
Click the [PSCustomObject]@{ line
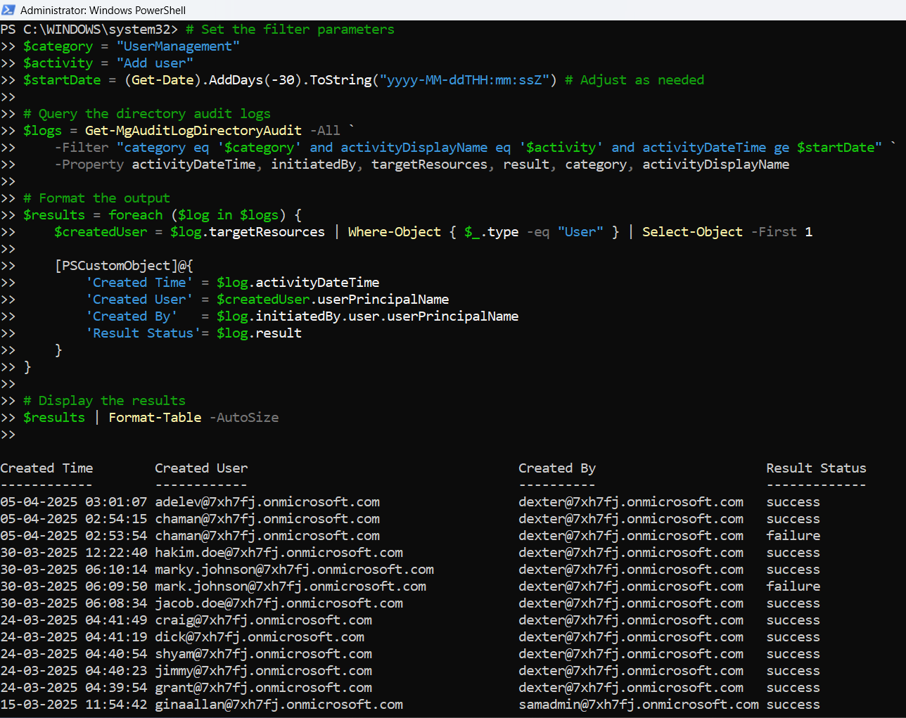(124, 266)
